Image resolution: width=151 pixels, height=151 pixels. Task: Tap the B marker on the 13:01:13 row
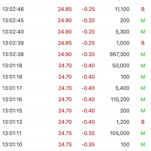tap(143, 122)
